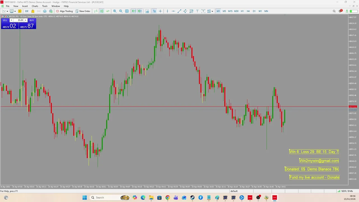Open notifications with red badge
Screen dimensions: 359x202
pos(340,11)
